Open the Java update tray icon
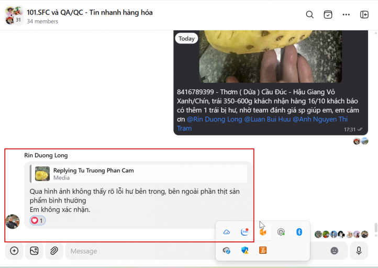Screen dimensions: 378x268 pos(263,250)
